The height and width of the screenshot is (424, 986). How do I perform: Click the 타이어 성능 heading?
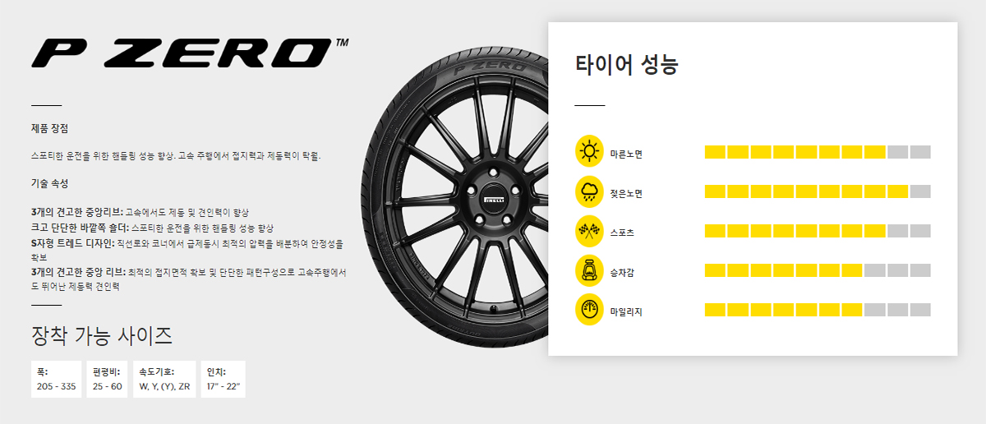click(626, 65)
